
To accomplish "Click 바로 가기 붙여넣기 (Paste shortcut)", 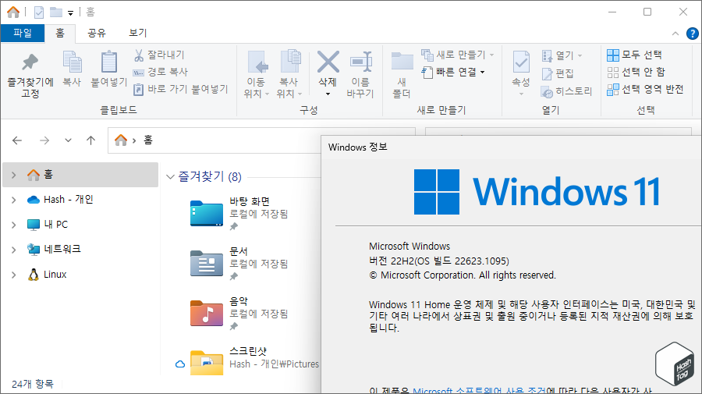I will tap(181, 90).
